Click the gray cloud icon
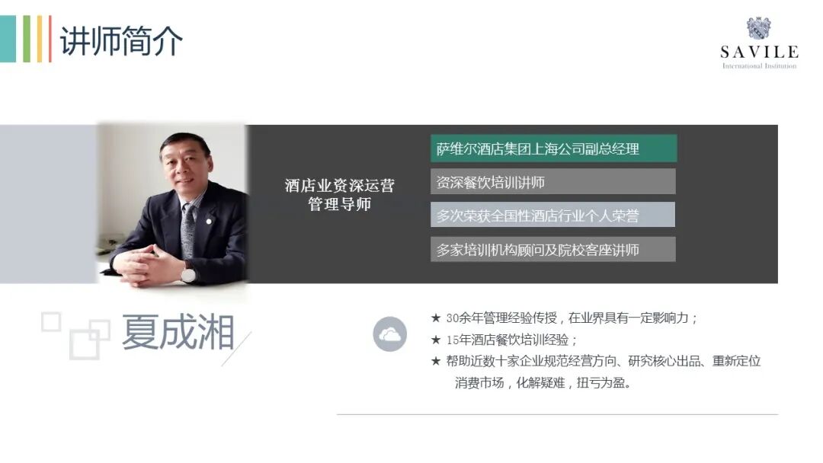Image resolution: width=823 pixels, height=463 pixels. pos(389,334)
